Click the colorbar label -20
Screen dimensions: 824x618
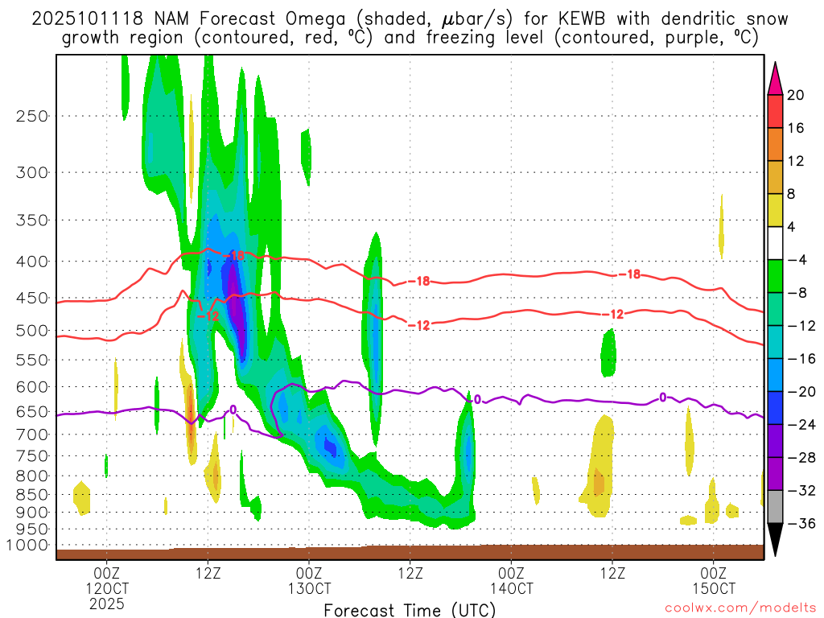801,392
